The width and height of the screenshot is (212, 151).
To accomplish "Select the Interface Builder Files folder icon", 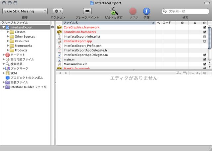I will pyautogui.click(x=8, y=87).
